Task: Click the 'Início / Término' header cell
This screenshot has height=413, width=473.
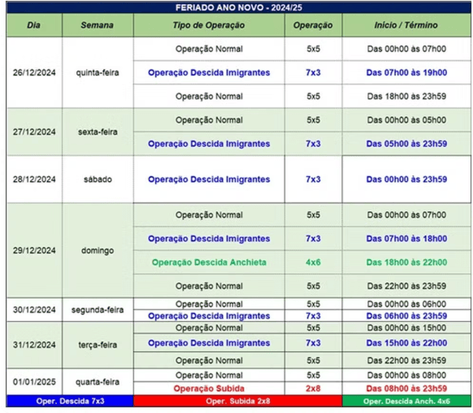Action: (x=406, y=25)
